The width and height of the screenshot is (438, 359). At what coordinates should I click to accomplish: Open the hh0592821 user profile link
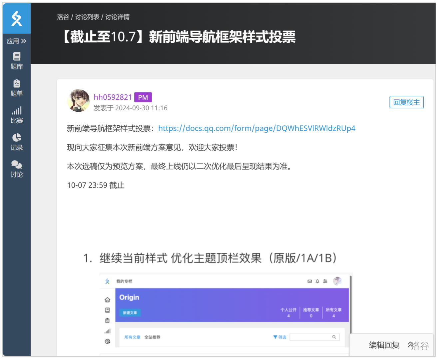[113, 97]
